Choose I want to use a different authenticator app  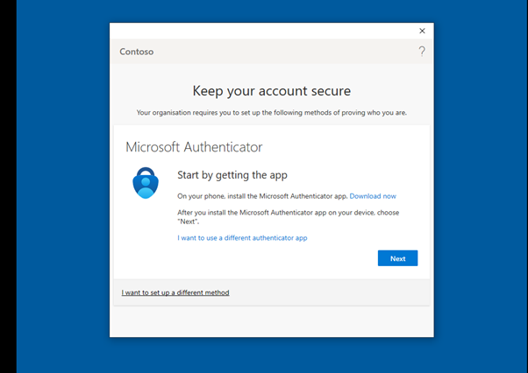[x=242, y=238]
